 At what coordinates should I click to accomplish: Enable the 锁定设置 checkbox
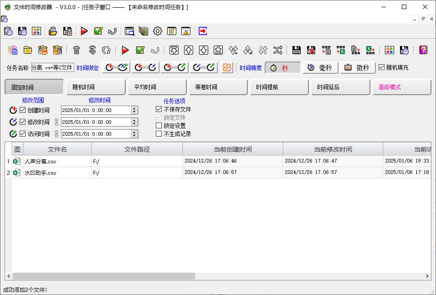click(158, 125)
